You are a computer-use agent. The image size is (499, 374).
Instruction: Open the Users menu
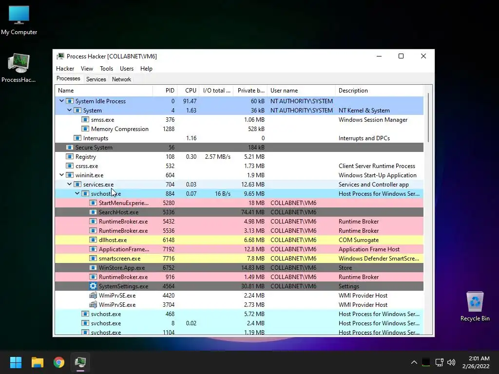coord(127,69)
